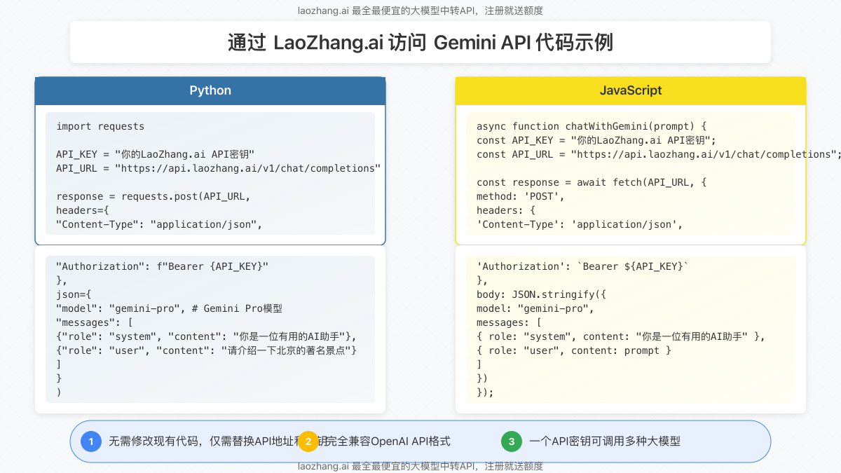Image resolution: width=841 pixels, height=473 pixels.
Task: Click the "method: 'POST'," line
Action: [x=521, y=196]
